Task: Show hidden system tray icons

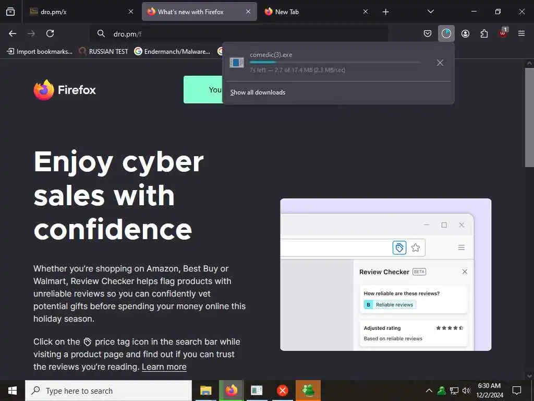Action: 429,391
